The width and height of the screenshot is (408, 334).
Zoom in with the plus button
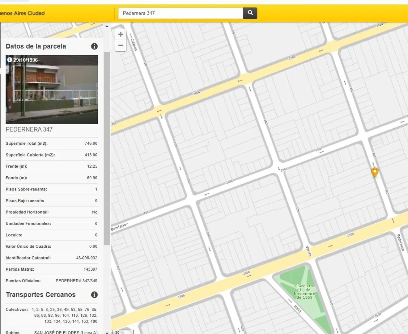[121, 34]
